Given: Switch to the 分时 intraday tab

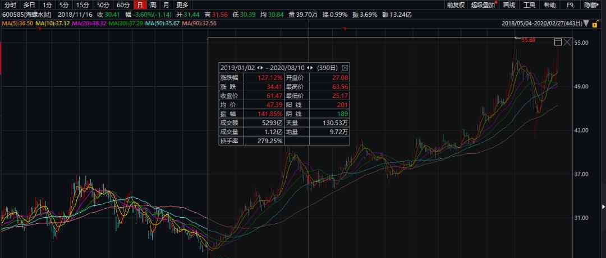Looking at the screenshot, I should (x=11, y=4).
